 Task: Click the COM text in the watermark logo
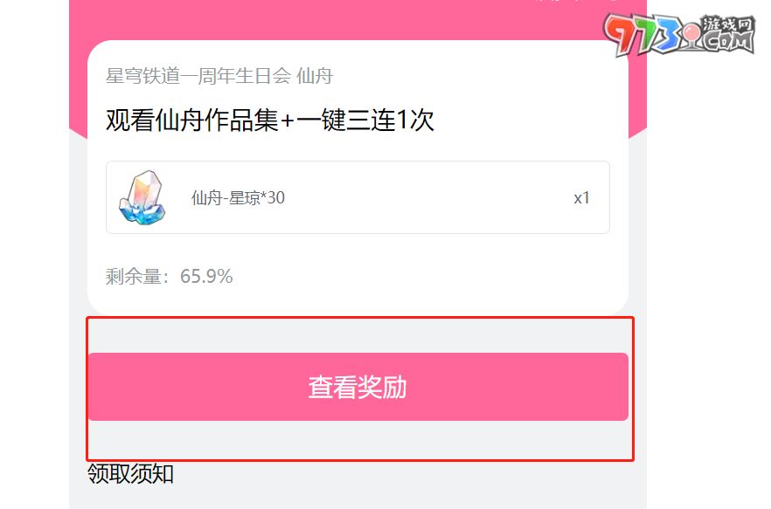[x=728, y=42]
